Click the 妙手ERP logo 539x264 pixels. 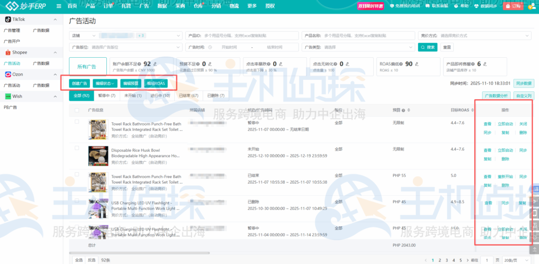pyautogui.click(x=25, y=6)
